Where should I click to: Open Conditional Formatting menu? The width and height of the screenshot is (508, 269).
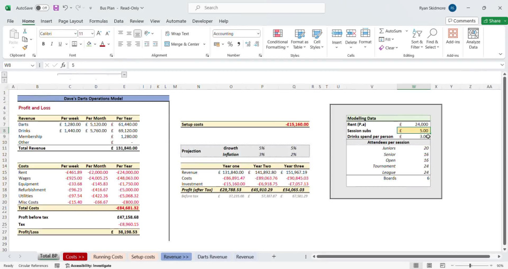click(277, 40)
